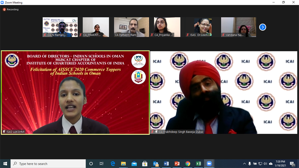Select CA Pattabhi Ram's video thumbnail
299x168 pixels.
click(x=131, y=27)
